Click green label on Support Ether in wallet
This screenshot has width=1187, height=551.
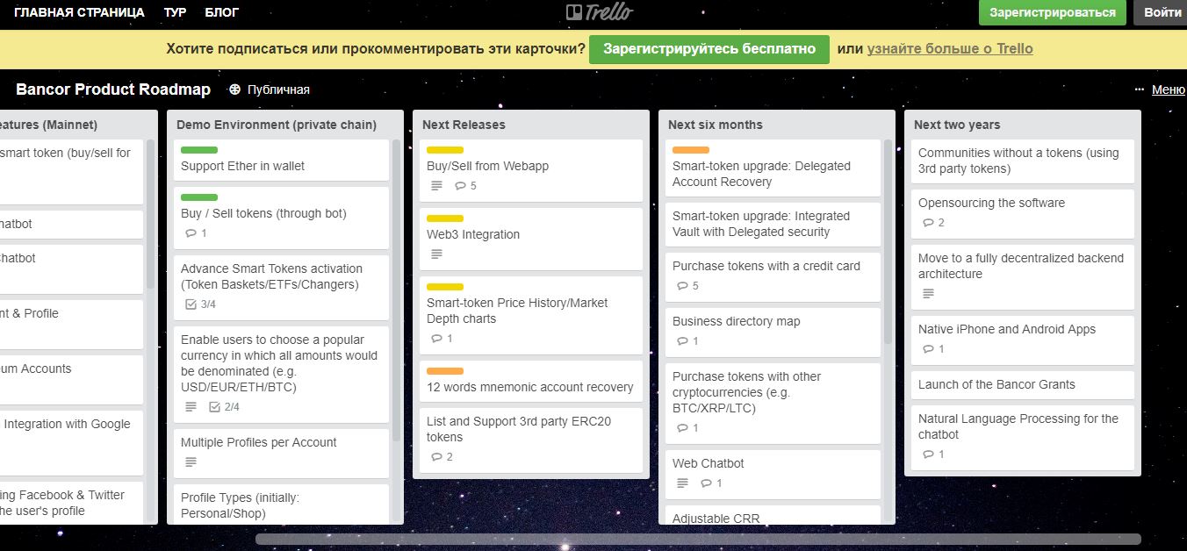click(199, 150)
